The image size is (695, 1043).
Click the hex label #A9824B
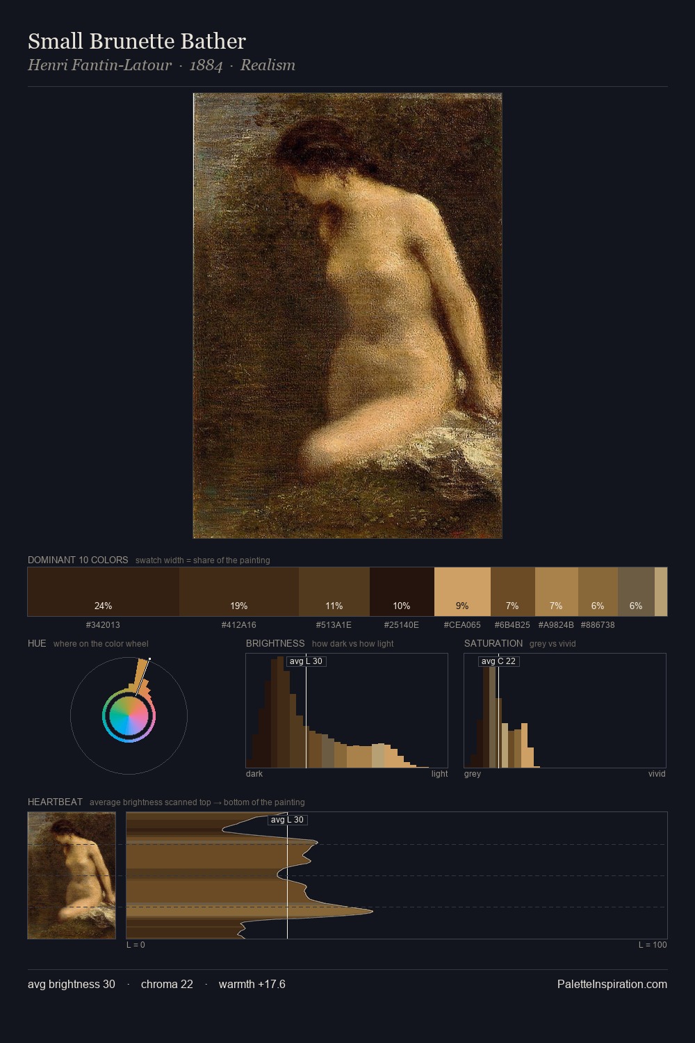click(x=556, y=625)
